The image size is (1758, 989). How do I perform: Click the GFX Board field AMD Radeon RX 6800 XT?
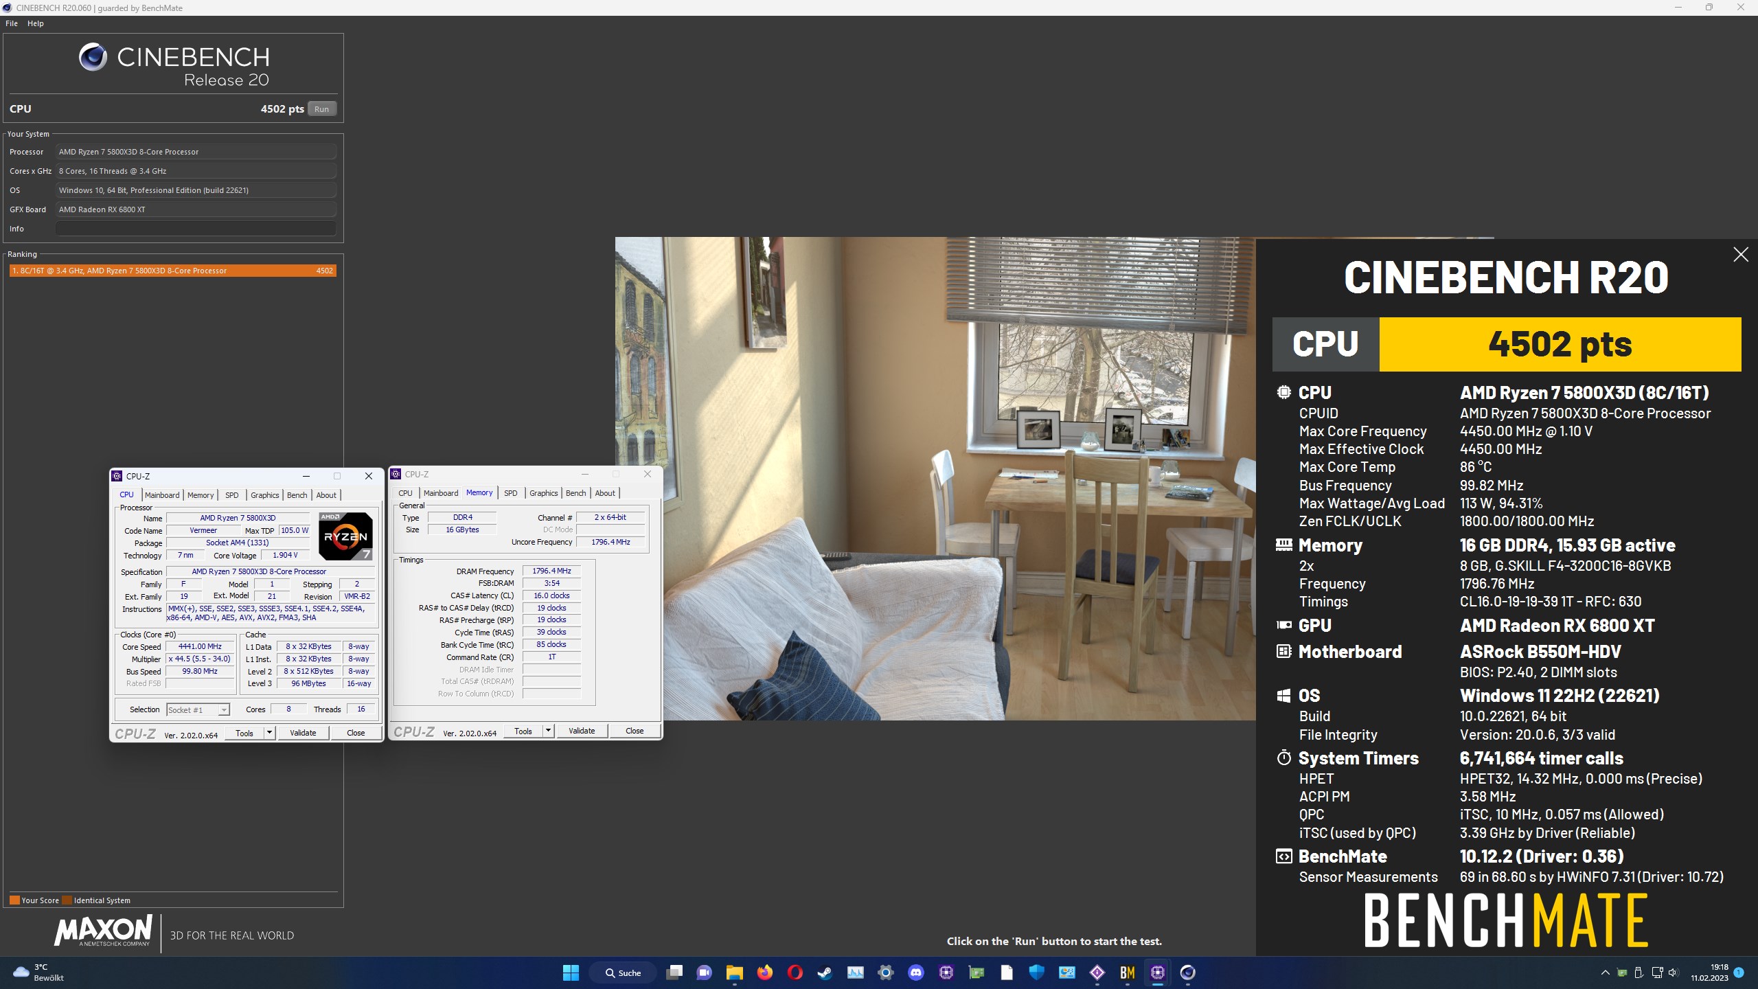pos(196,209)
